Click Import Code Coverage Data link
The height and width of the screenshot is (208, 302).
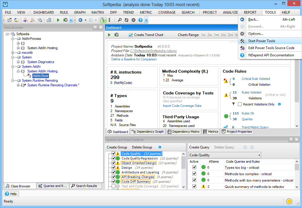182,106
